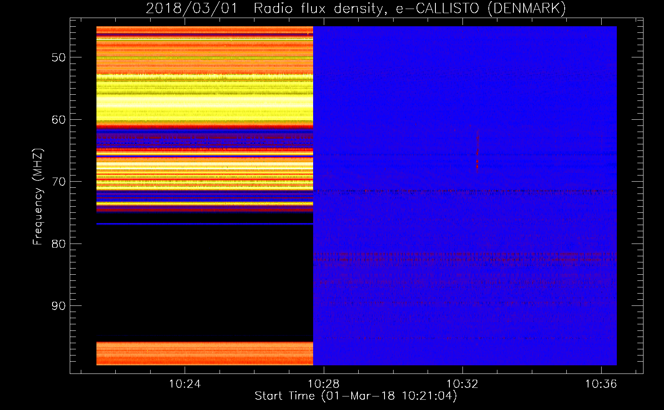Click the 80 frequency tick label
Viewport: 664px width, 410px height.
click(x=59, y=244)
